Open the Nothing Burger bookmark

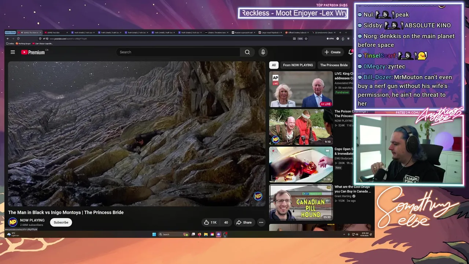tap(23, 43)
